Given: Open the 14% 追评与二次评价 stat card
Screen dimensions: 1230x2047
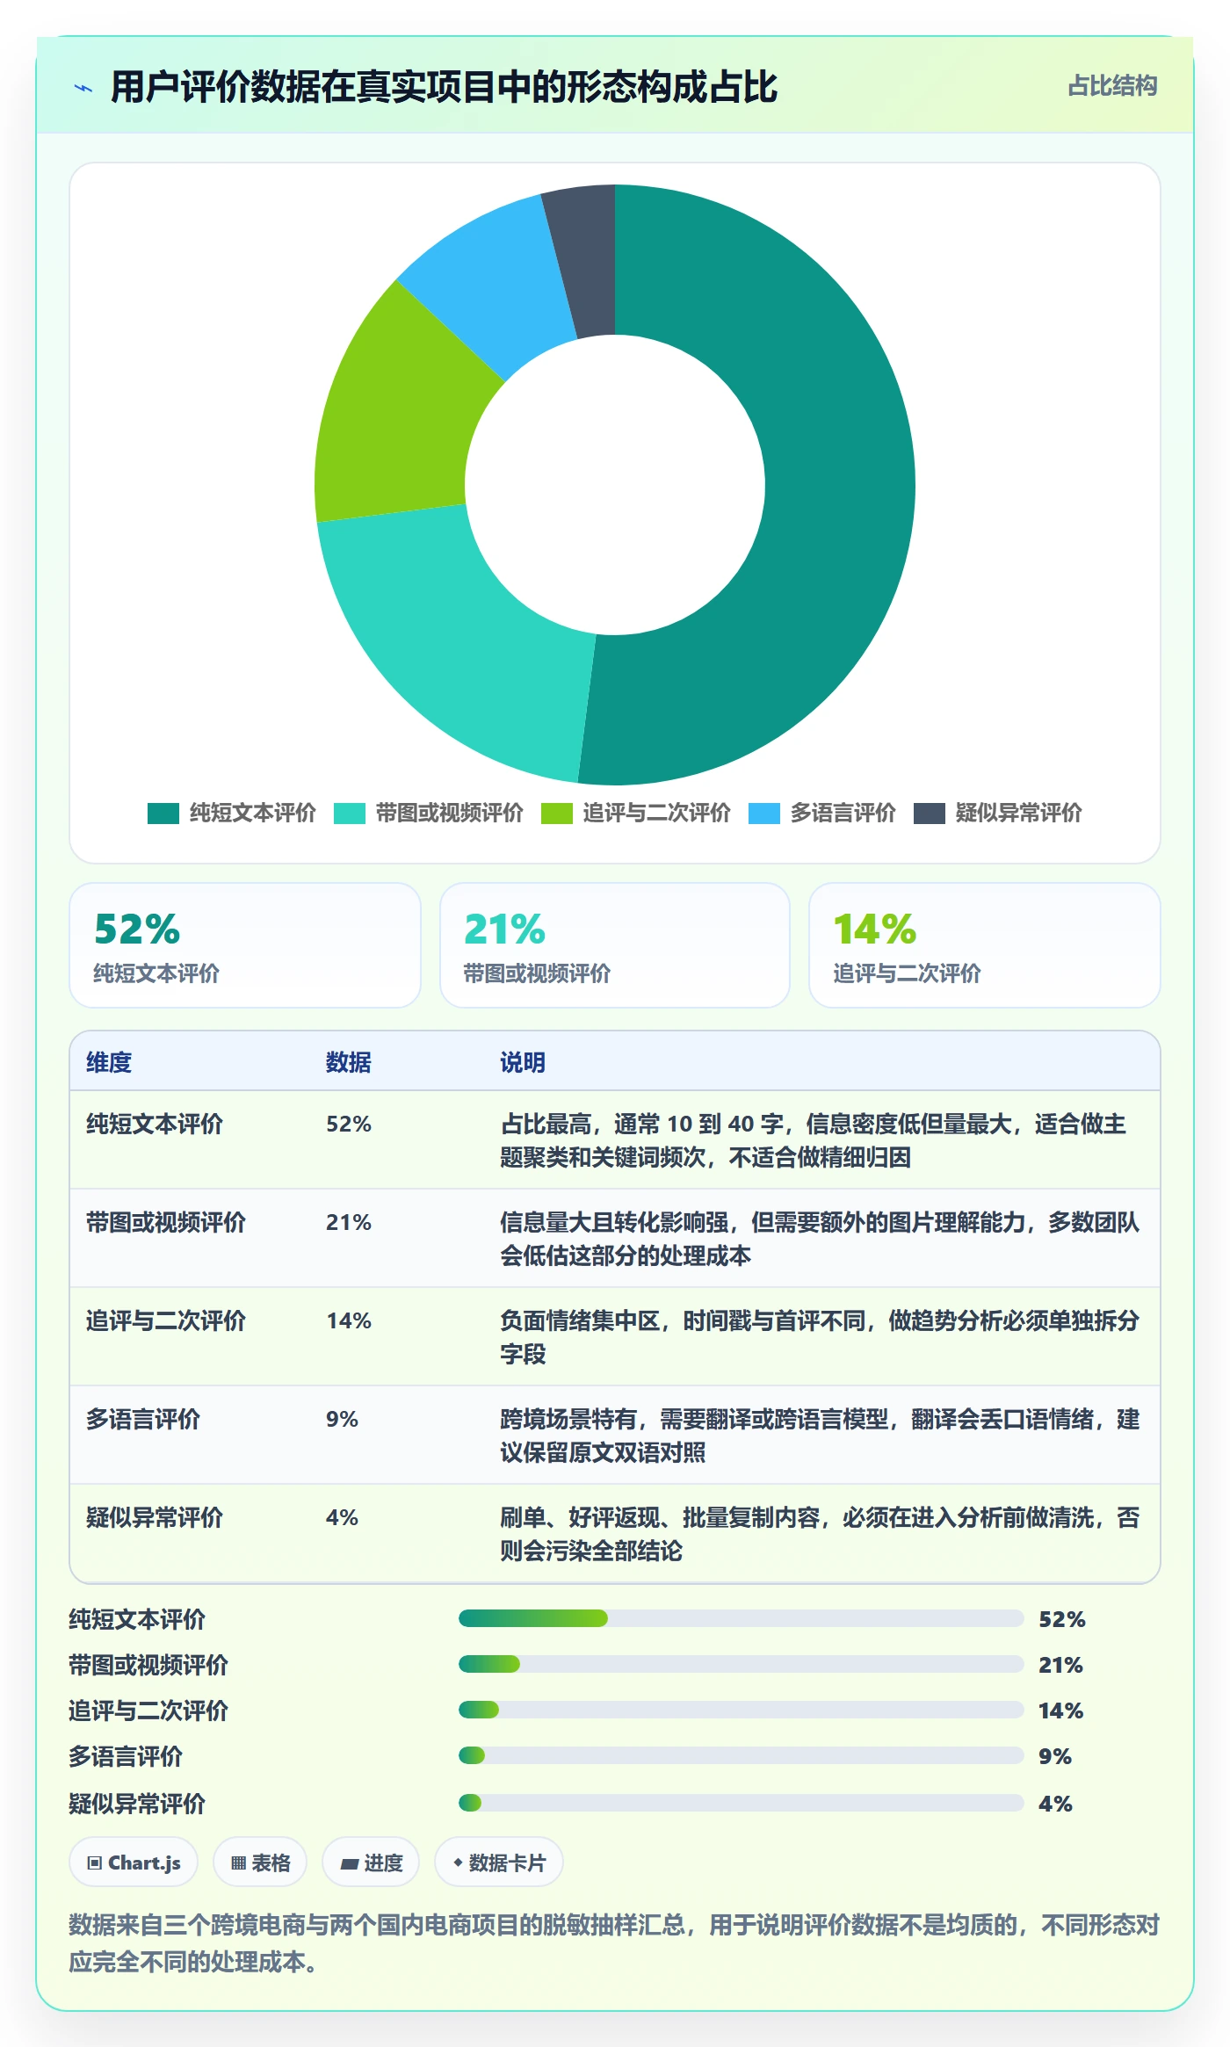Looking at the screenshot, I should (985, 945).
